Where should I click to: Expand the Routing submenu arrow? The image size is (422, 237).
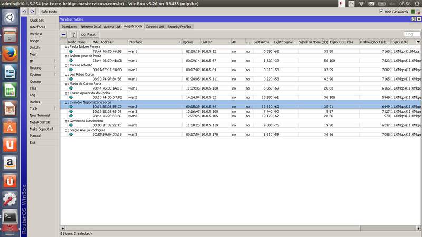click(55, 68)
